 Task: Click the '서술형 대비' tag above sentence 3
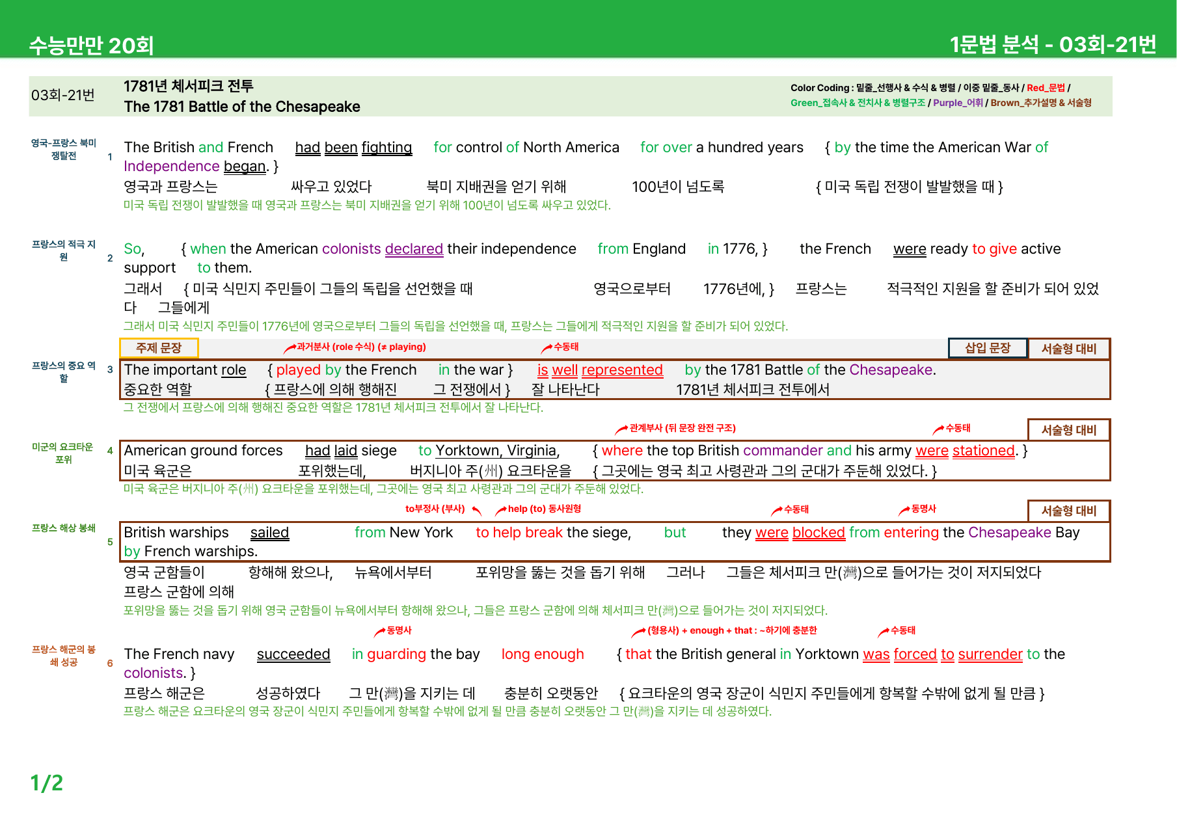[1069, 349]
